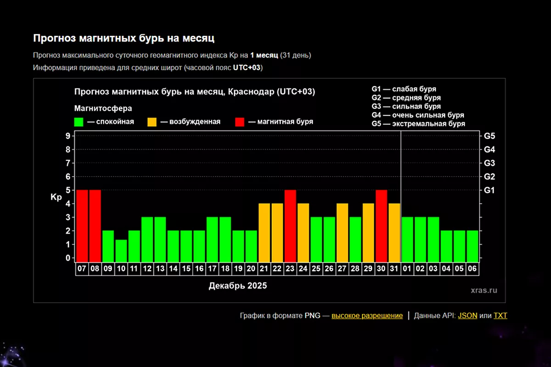Click the yellow bar above date 31

tap(394, 232)
